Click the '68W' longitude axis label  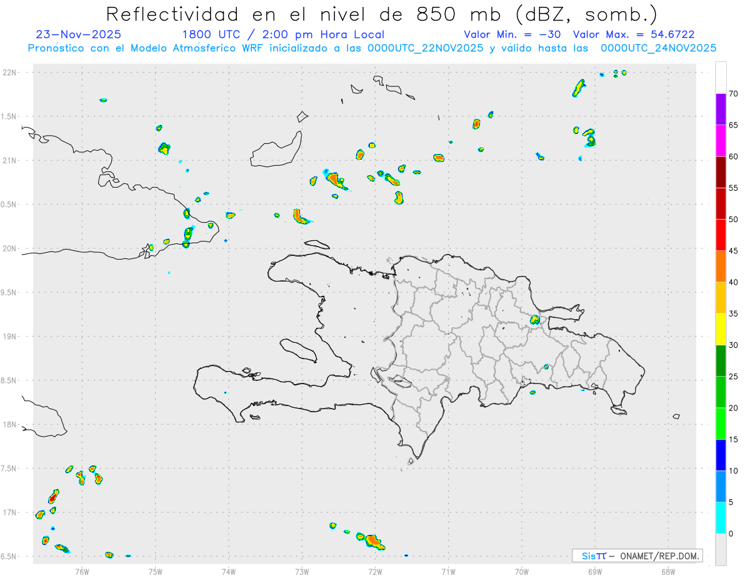(668, 571)
